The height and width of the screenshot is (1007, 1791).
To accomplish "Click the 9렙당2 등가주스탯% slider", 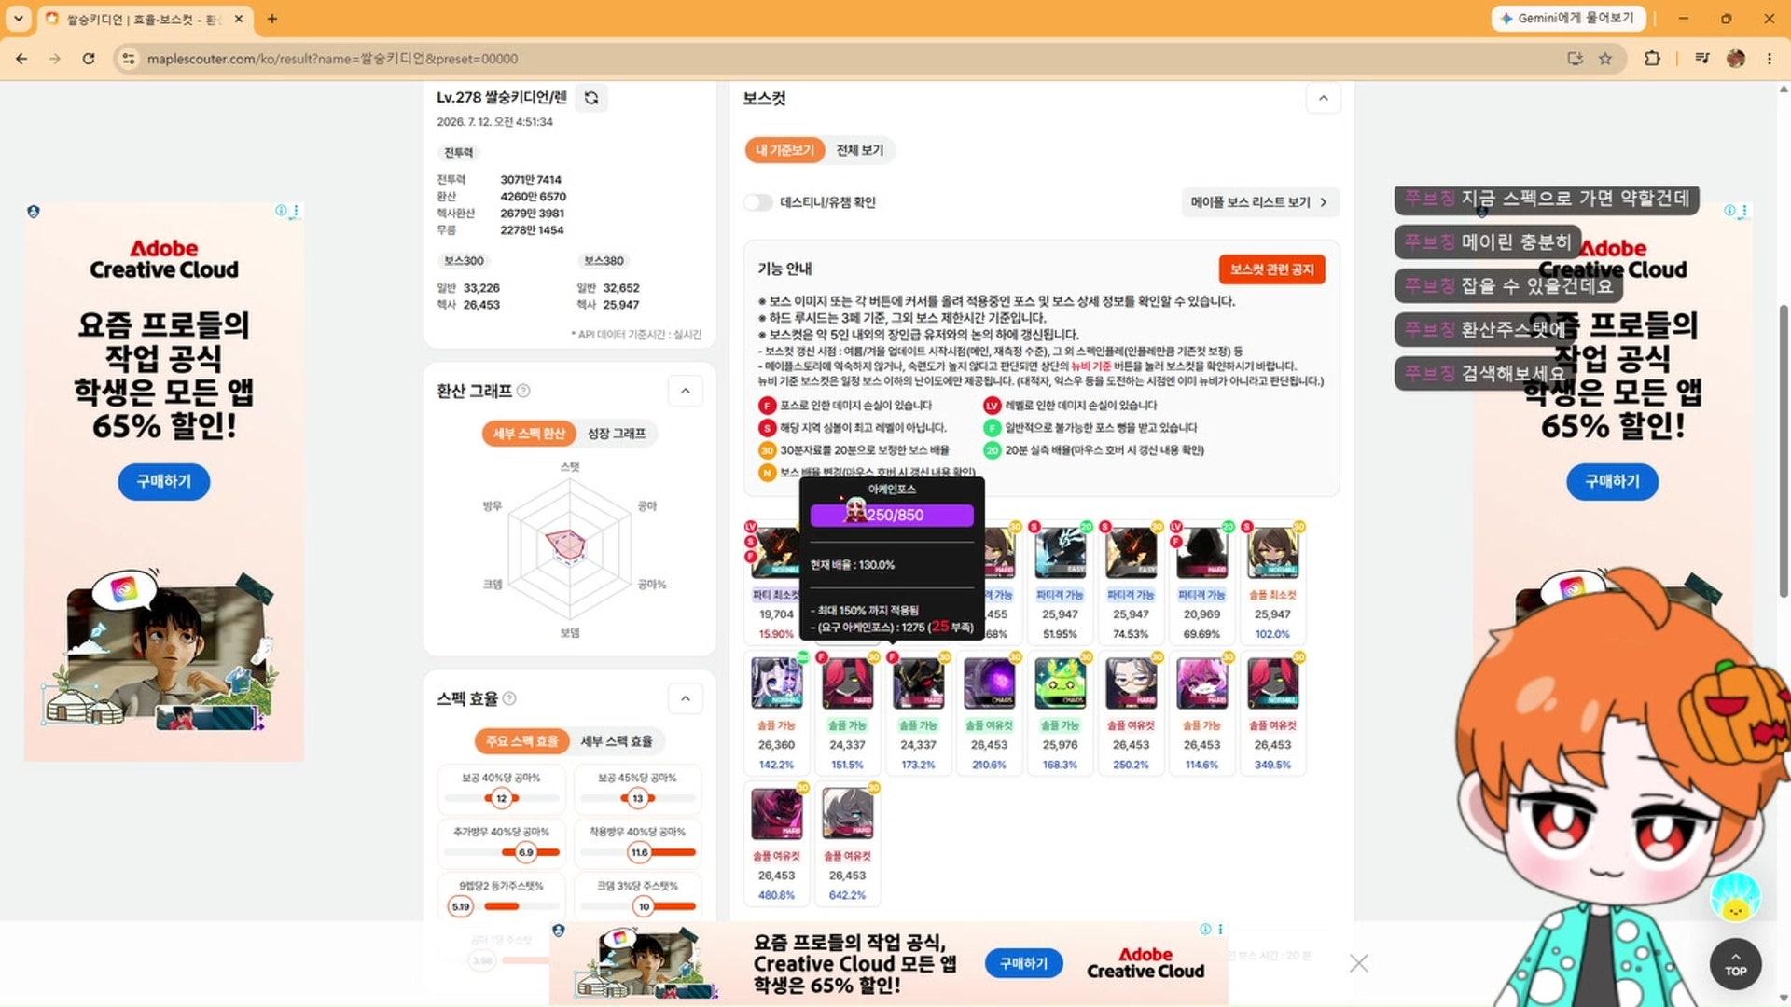I will tap(501, 906).
